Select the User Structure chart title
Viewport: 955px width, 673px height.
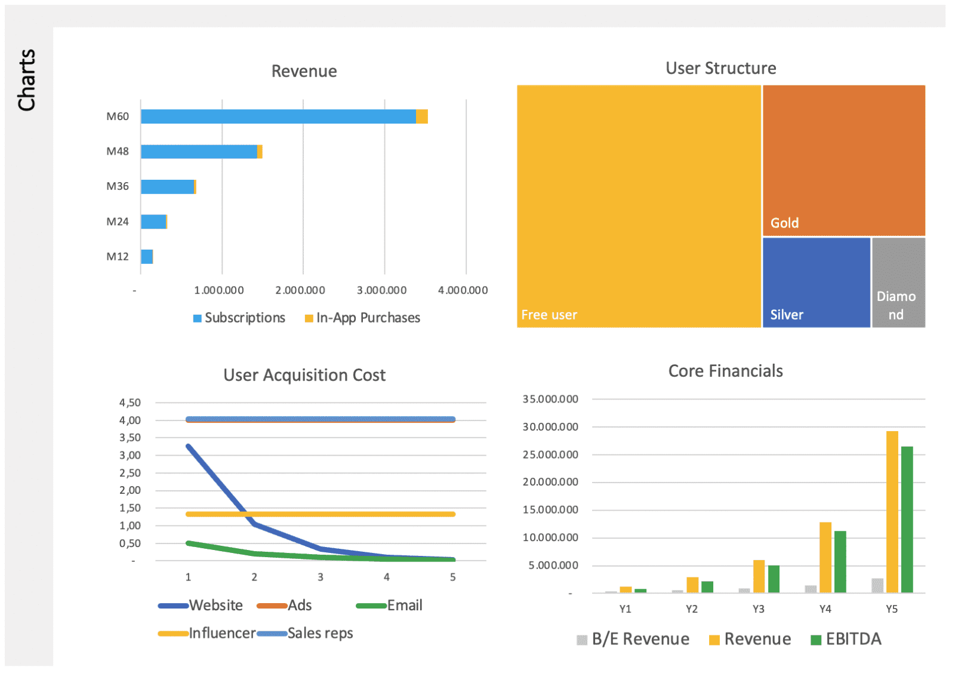click(720, 68)
